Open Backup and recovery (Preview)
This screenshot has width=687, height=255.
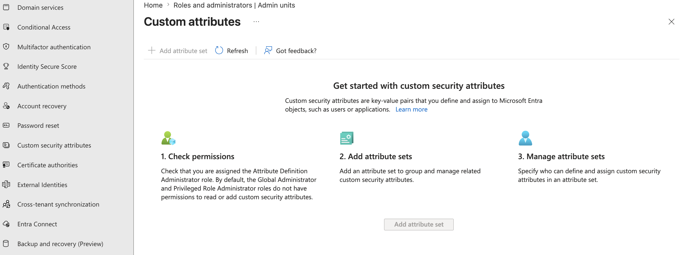pos(60,244)
